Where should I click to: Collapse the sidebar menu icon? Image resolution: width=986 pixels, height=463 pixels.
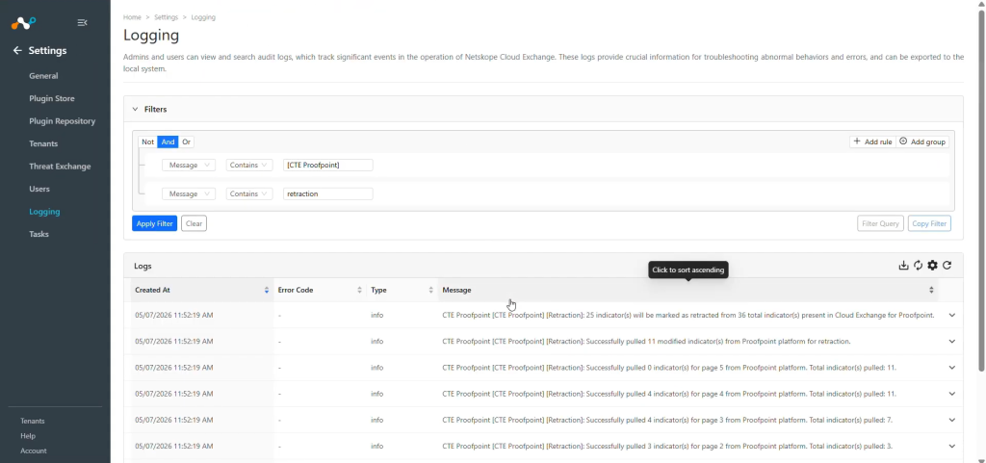pyautogui.click(x=82, y=22)
